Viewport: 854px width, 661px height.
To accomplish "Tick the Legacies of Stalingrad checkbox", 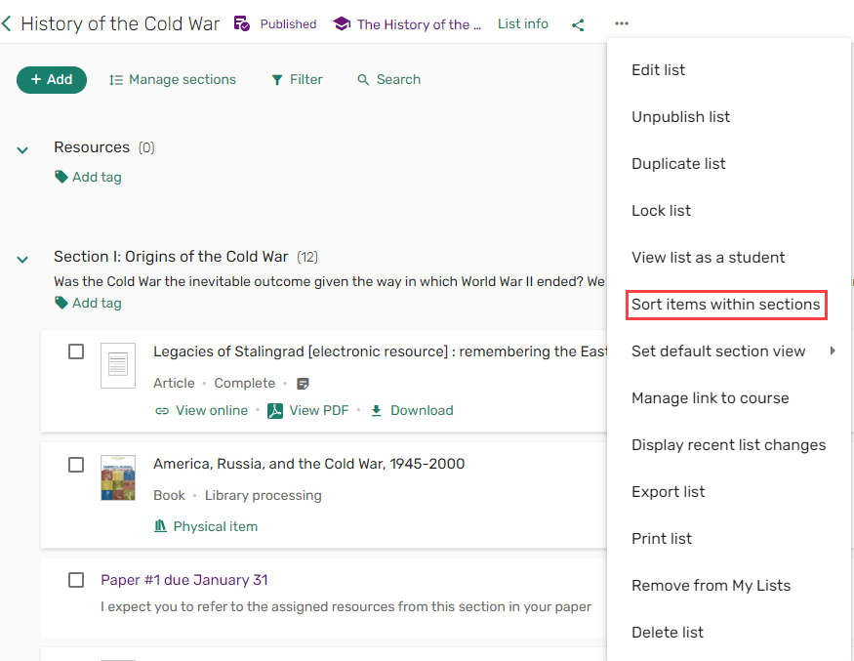I will coord(76,351).
